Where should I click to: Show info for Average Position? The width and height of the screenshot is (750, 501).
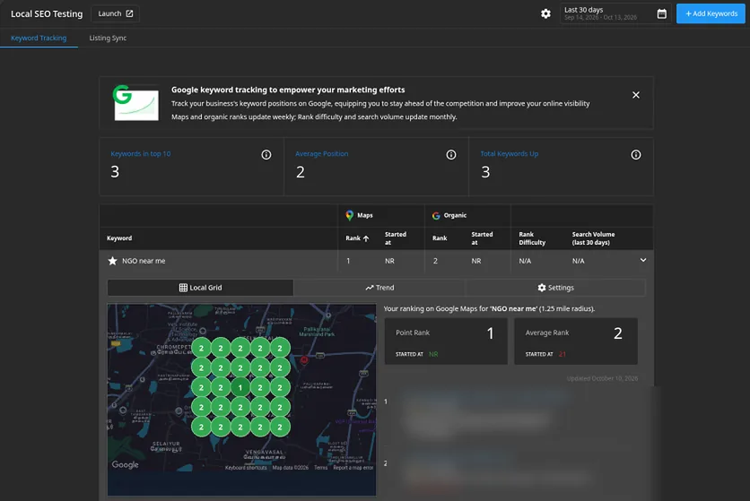[450, 154]
